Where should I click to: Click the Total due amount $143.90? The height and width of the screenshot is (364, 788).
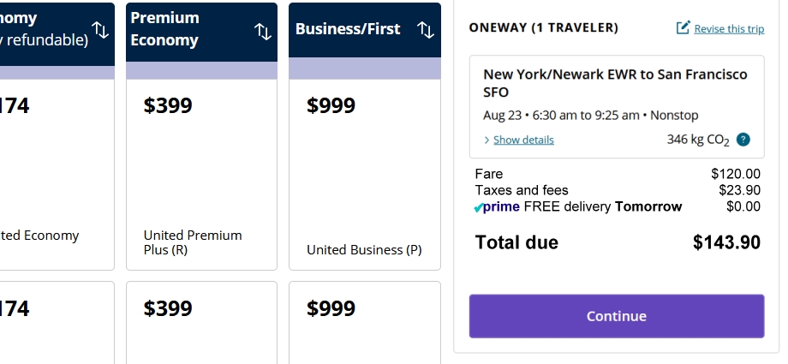[726, 242]
